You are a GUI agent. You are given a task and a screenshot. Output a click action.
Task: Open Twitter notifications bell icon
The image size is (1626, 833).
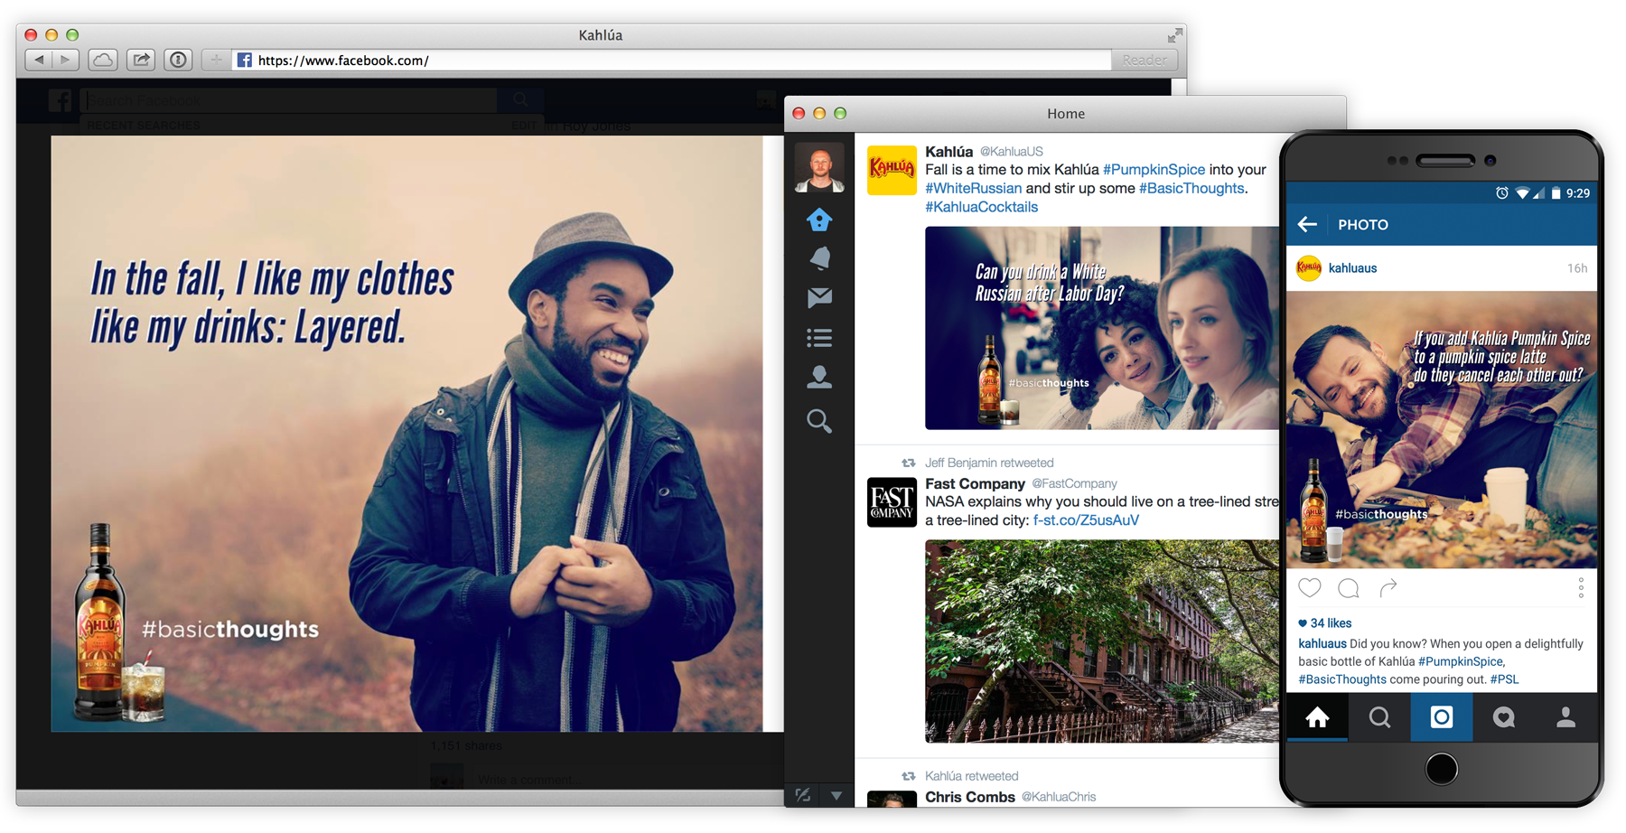pyautogui.click(x=819, y=258)
